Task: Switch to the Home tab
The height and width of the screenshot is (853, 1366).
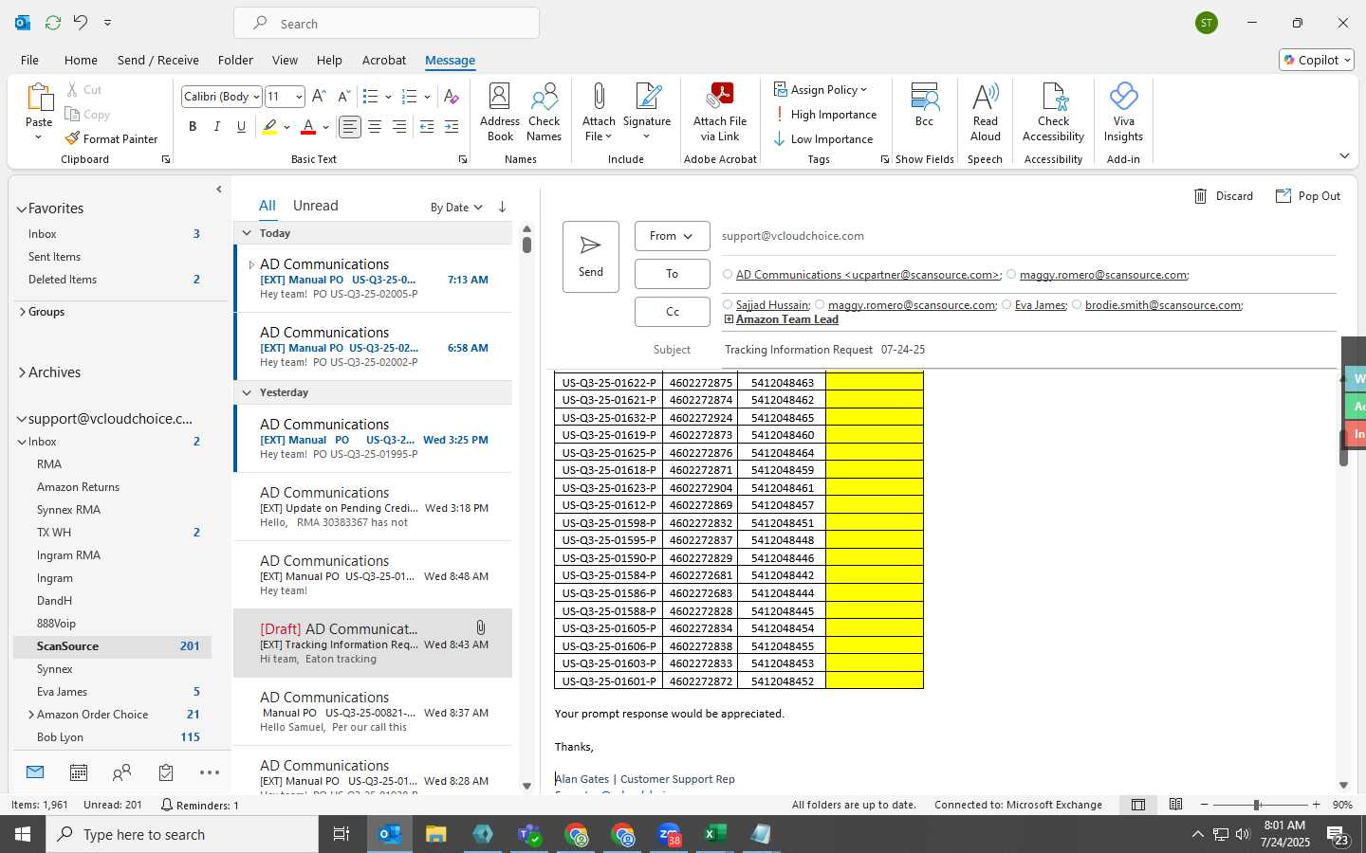Action: [x=81, y=60]
